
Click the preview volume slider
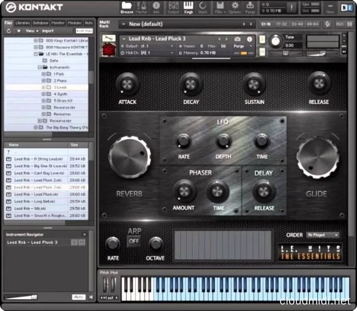coord(20,297)
